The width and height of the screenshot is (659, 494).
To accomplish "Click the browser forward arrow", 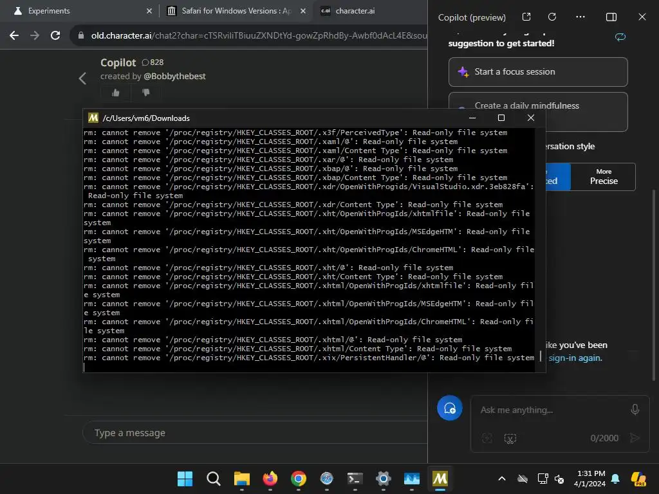I will pos(35,36).
